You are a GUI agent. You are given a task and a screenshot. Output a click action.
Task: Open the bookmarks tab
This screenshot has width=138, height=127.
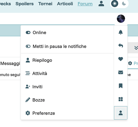[120, 86]
